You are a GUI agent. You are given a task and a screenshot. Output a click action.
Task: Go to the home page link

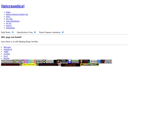[8, 12]
